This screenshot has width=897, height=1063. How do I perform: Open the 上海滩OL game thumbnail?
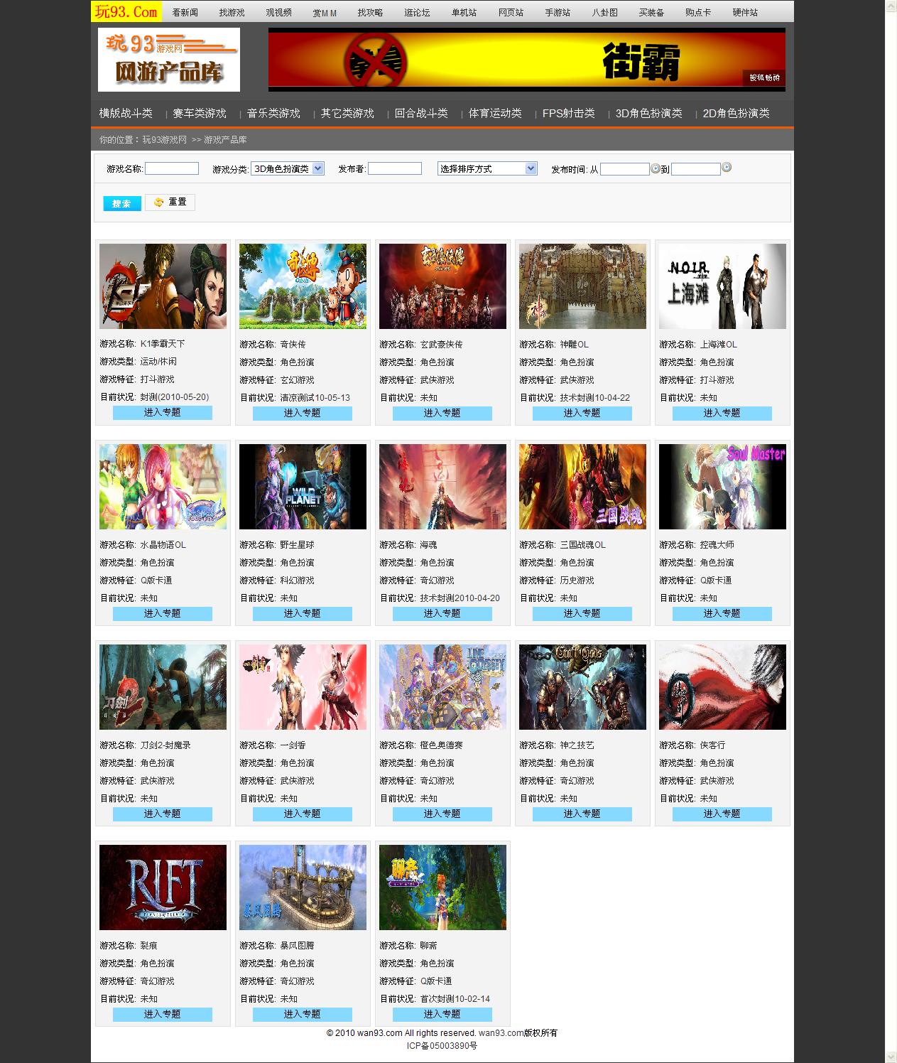723,286
